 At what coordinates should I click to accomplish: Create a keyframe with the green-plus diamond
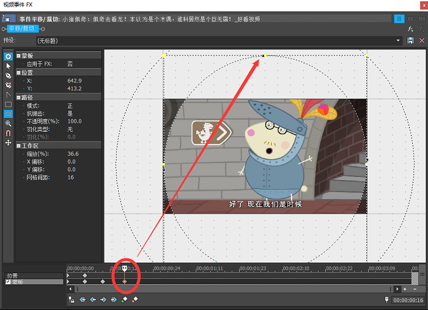(x=124, y=300)
